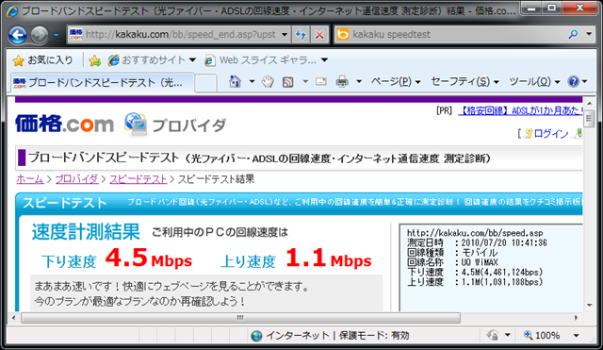Click the read mail envelope icon

click(321, 82)
